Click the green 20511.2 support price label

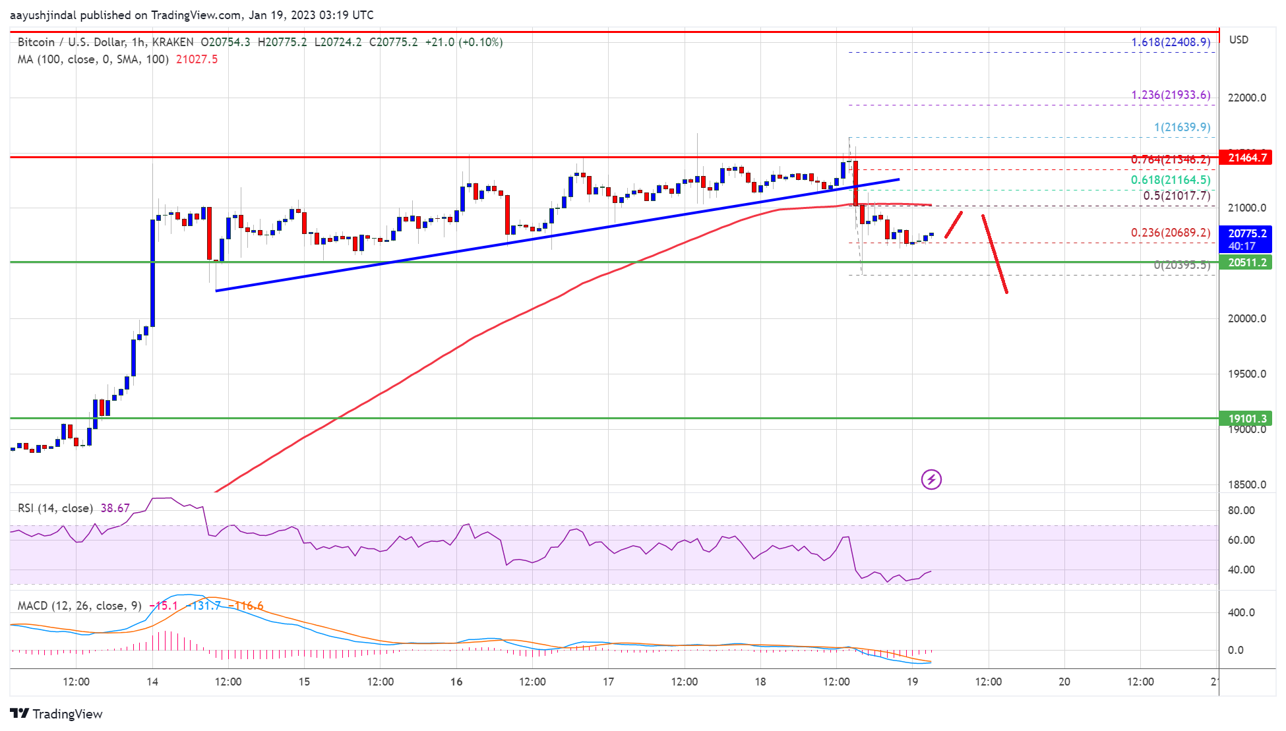pos(1245,262)
